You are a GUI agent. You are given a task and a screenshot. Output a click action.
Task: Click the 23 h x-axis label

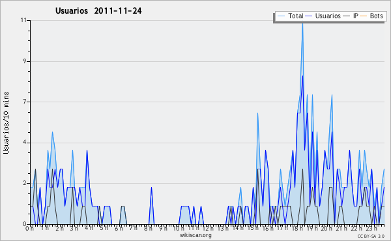pyautogui.click(x=371, y=228)
